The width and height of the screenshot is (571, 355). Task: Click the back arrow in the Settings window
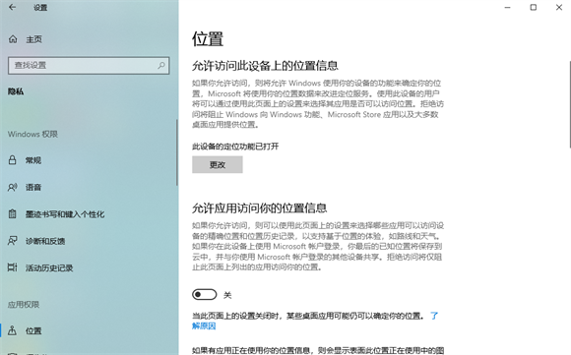pos(13,7)
